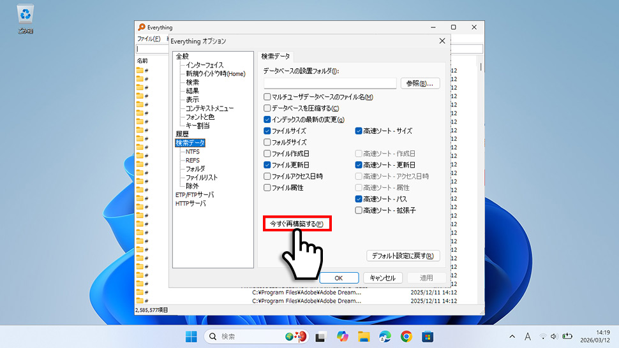Click the 名前 column header
The height and width of the screenshot is (348, 619).
(x=142, y=61)
